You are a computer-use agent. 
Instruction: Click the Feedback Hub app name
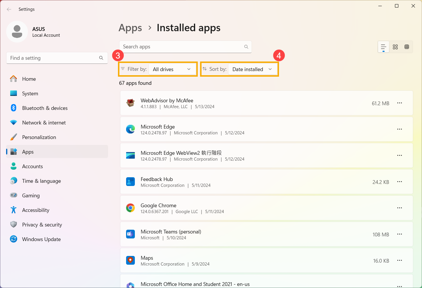(157, 179)
